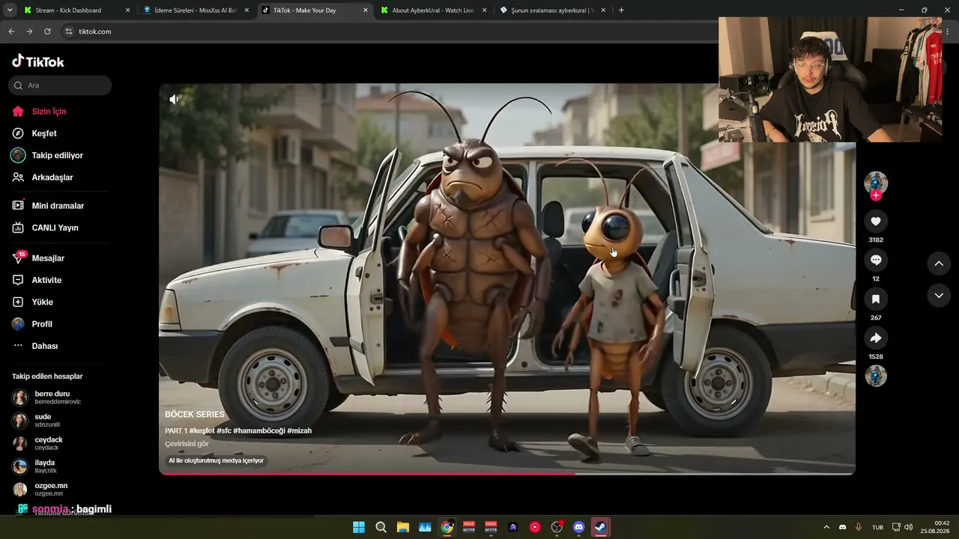Viewport: 959px width, 539px height.
Task: Open Mini dramalar
Action: pos(59,206)
